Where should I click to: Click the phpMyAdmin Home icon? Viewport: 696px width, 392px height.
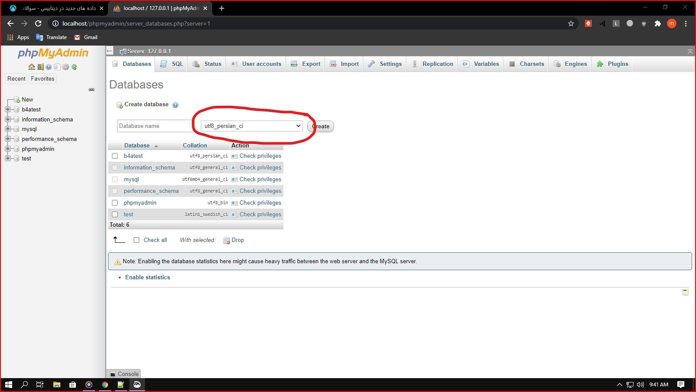[x=31, y=67]
